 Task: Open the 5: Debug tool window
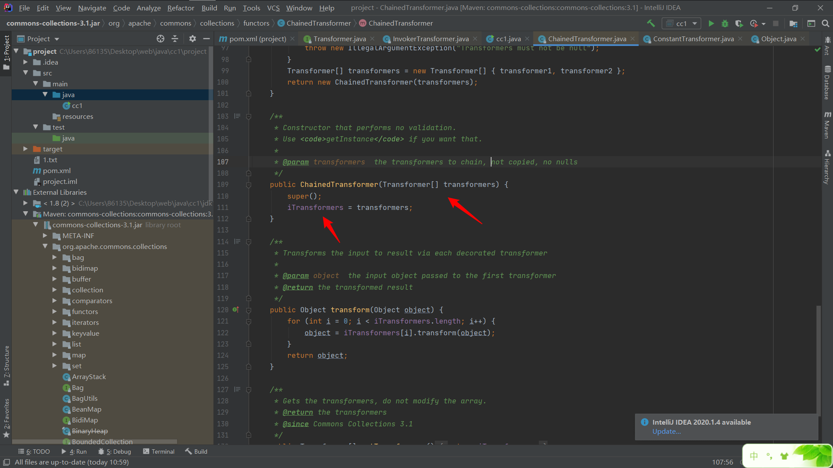pyautogui.click(x=115, y=452)
